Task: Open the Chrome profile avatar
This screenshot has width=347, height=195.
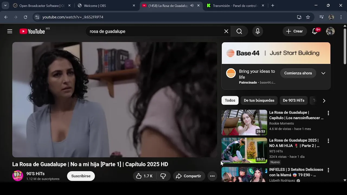Action: coord(331,17)
